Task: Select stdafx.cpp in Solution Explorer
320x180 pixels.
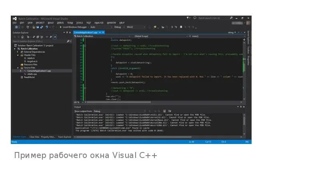Action: [32, 74]
